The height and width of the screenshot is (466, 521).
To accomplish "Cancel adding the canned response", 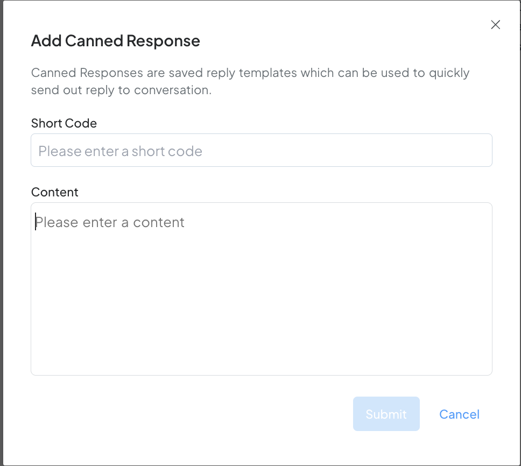I will [459, 414].
